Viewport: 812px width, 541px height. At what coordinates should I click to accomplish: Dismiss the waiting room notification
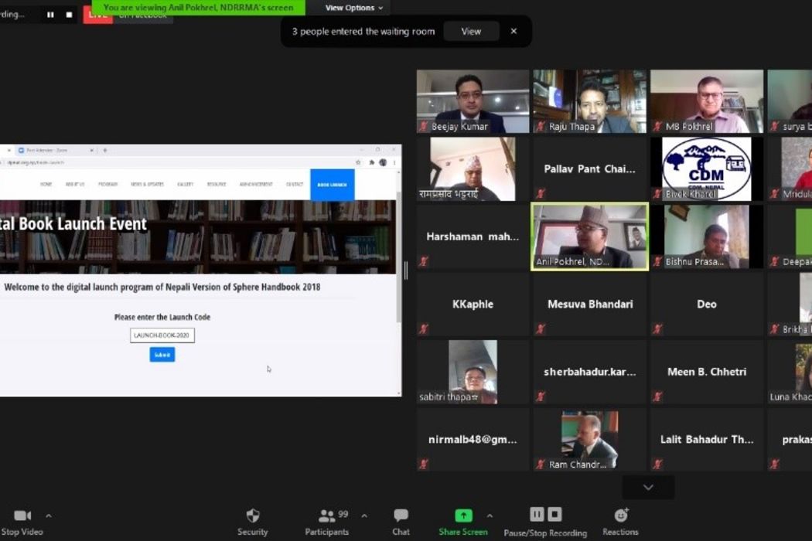[x=513, y=31]
